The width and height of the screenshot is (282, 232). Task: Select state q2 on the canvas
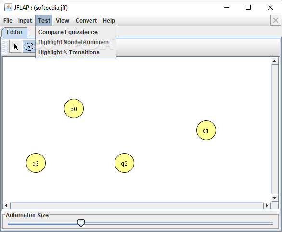(x=124, y=163)
